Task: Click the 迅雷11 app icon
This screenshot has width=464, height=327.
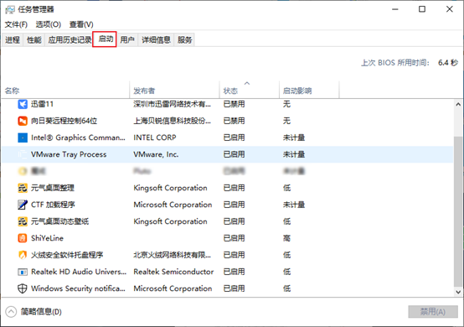Action: [23, 104]
